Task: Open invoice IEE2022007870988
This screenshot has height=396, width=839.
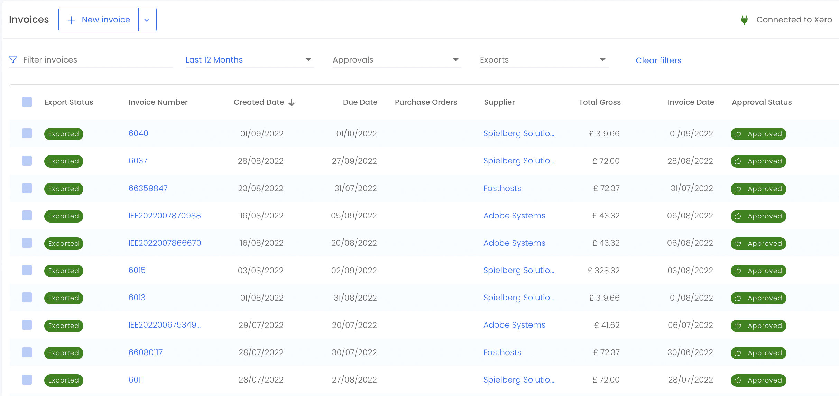Action: coord(165,216)
